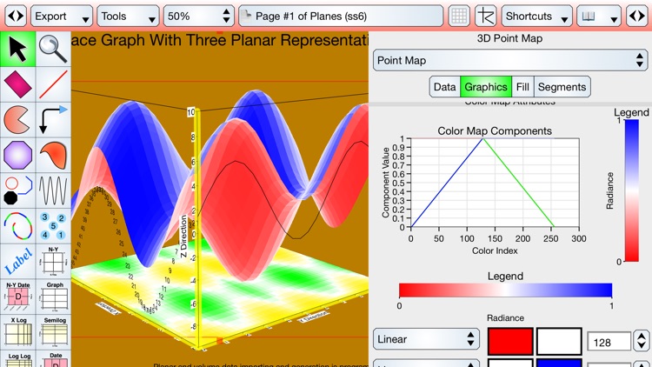
Task: Select the purple octagon polygon tool
Action: [17, 155]
